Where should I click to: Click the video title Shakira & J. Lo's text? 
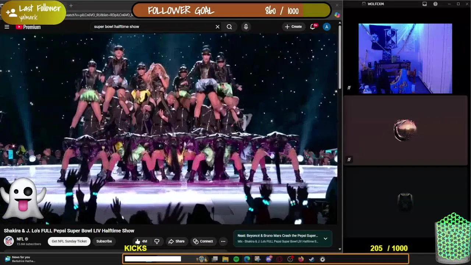69,231
